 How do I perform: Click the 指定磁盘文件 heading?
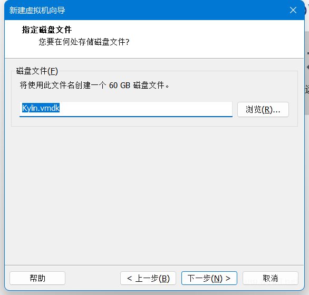pyautogui.click(x=47, y=30)
